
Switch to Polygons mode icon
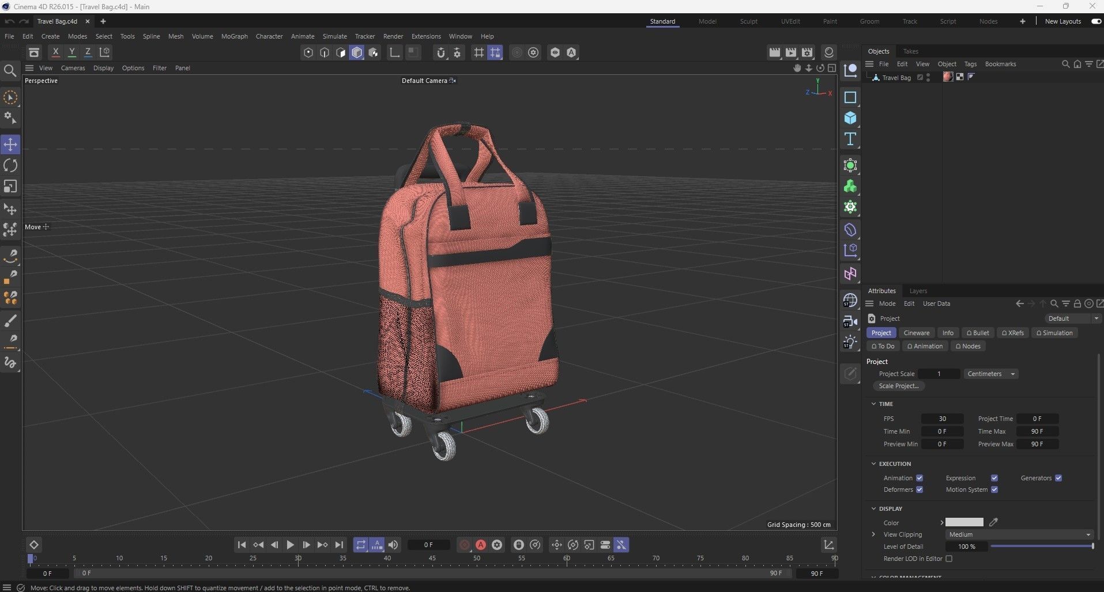click(341, 52)
